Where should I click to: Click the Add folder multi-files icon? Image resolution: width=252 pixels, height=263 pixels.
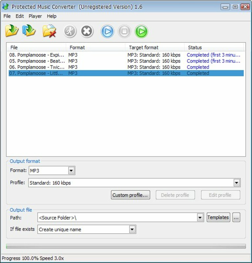click(29, 31)
